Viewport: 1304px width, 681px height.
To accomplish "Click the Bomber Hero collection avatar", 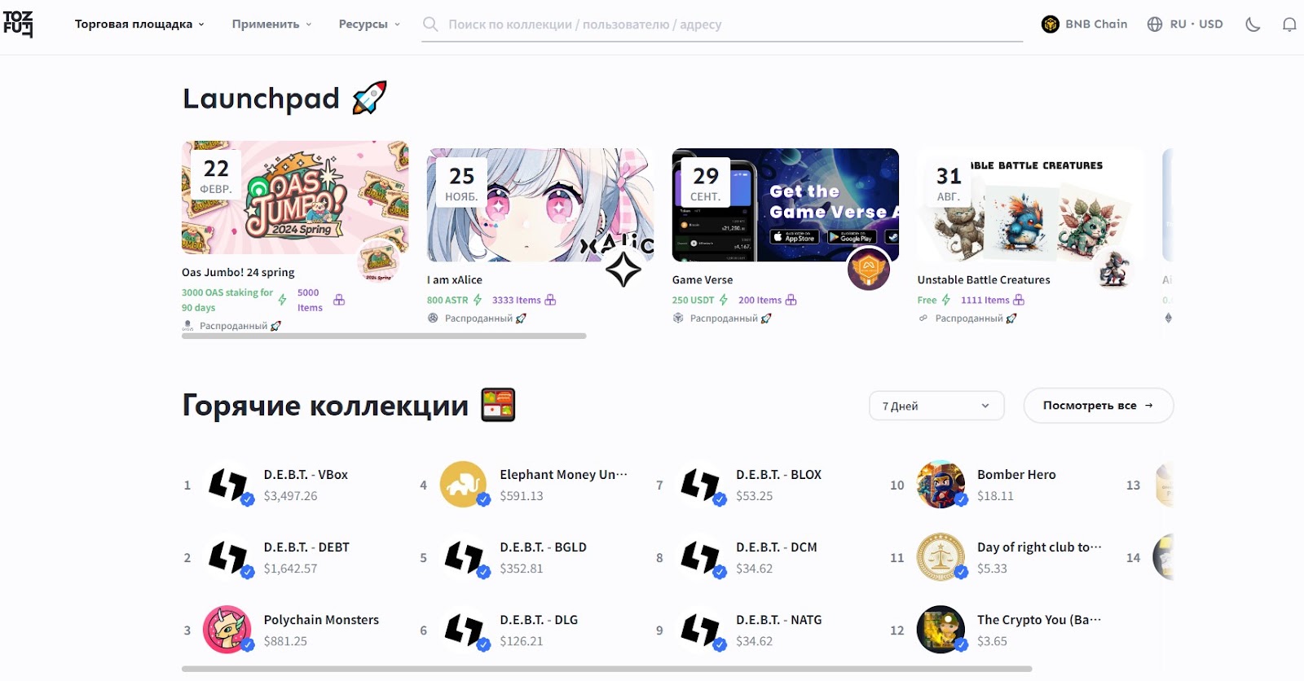I will (941, 485).
